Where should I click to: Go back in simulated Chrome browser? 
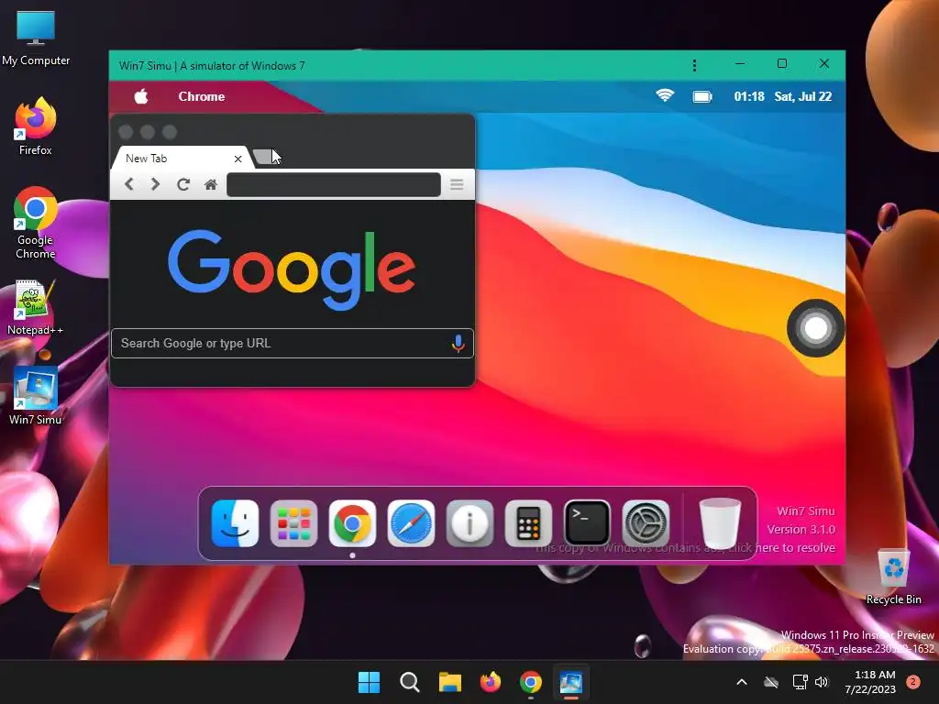tap(128, 183)
